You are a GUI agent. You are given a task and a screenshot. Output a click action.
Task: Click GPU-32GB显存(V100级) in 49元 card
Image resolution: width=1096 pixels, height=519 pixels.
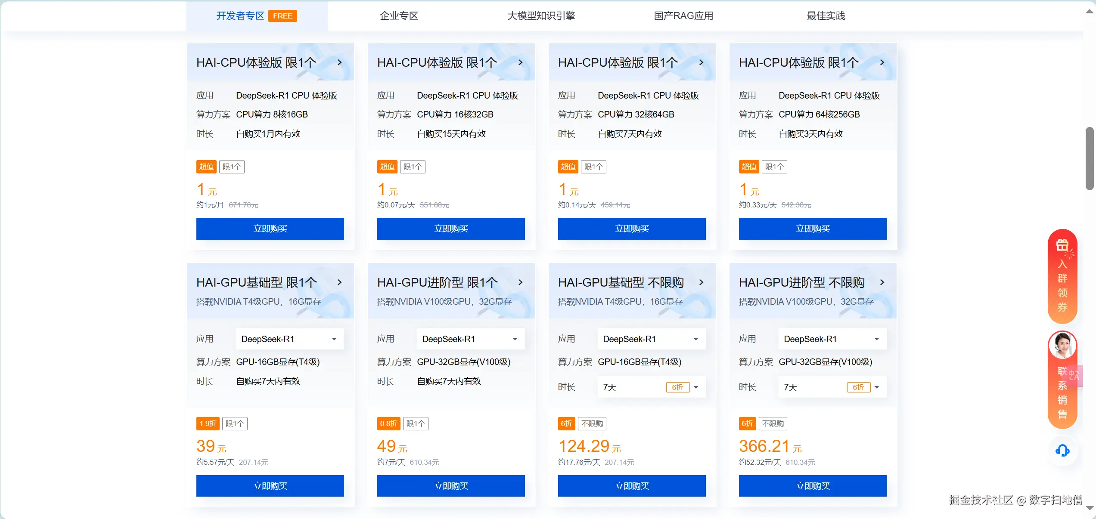coord(464,362)
